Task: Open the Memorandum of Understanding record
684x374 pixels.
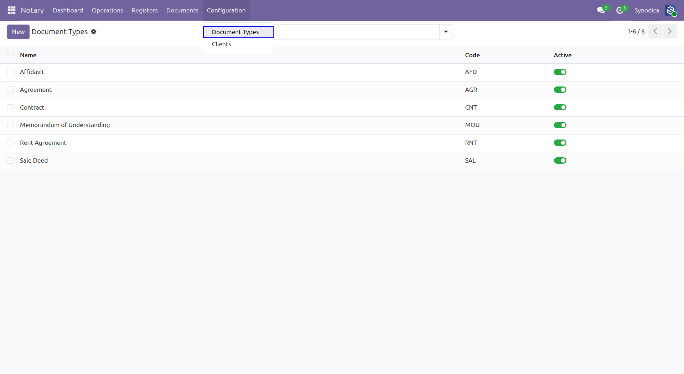Action: [x=65, y=125]
